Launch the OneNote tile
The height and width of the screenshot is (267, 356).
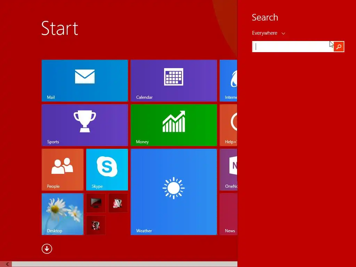(x=228, y=169)
